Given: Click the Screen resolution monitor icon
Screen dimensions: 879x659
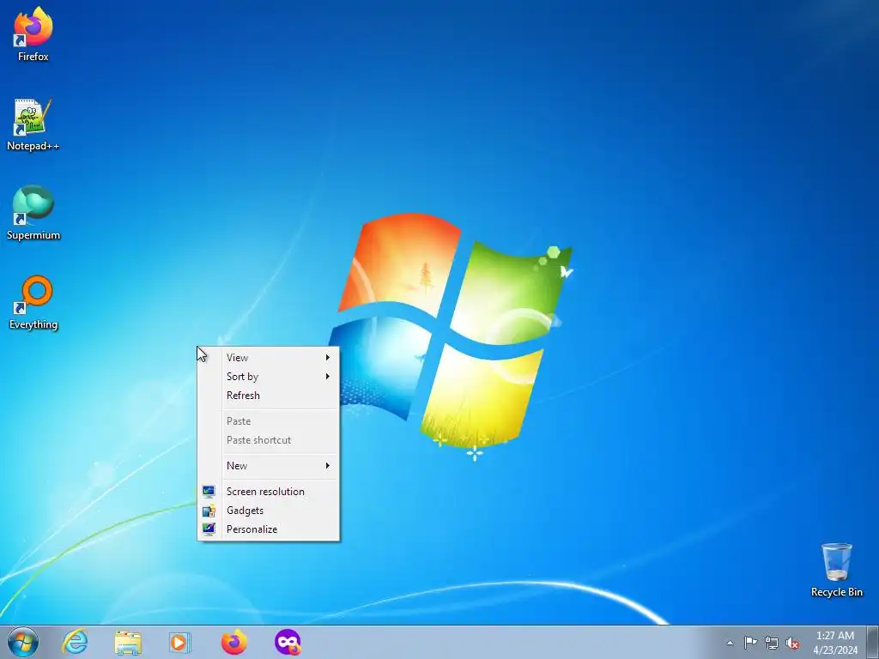Looking at the screenshot, I should coord(209,492).
